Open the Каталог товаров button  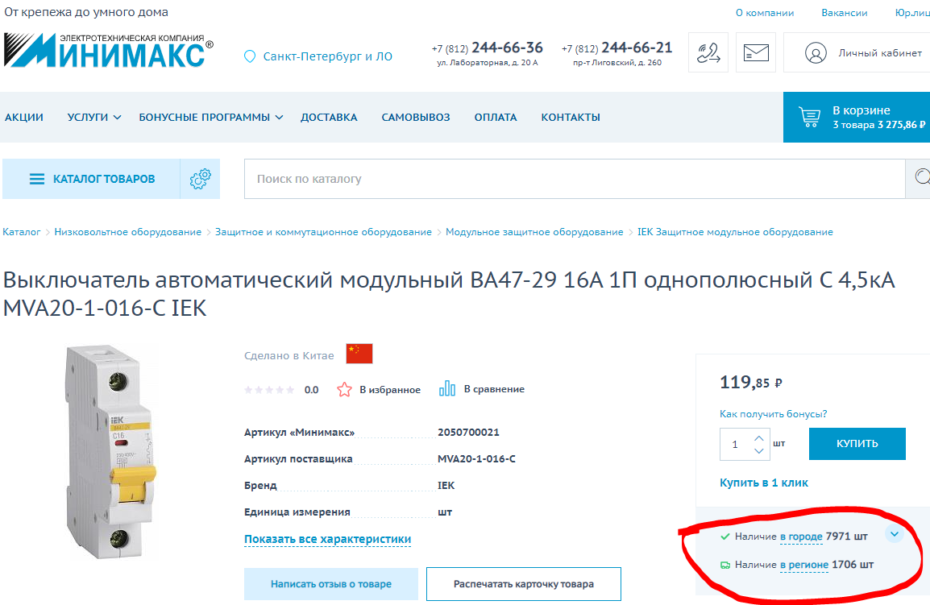pos(91,179)
